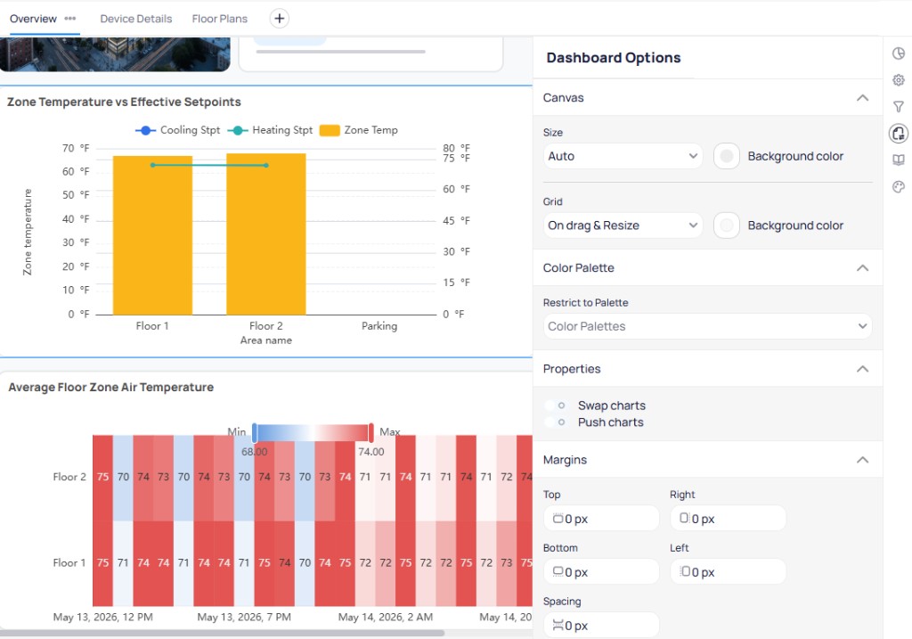
Task: Add a new dashboard tab with plus icon
Action: click(279, 19)
